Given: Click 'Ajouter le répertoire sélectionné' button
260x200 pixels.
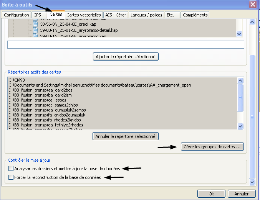Looking at the screenshot, I should click(126, 57).
